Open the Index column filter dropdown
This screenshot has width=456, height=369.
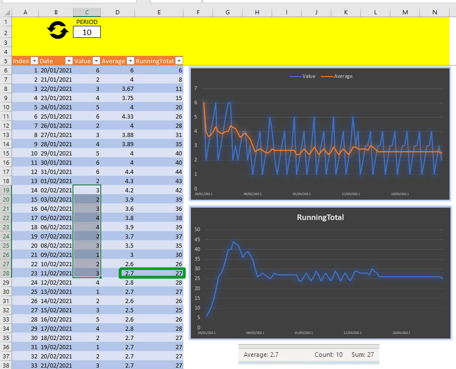(x=34, y=60)
